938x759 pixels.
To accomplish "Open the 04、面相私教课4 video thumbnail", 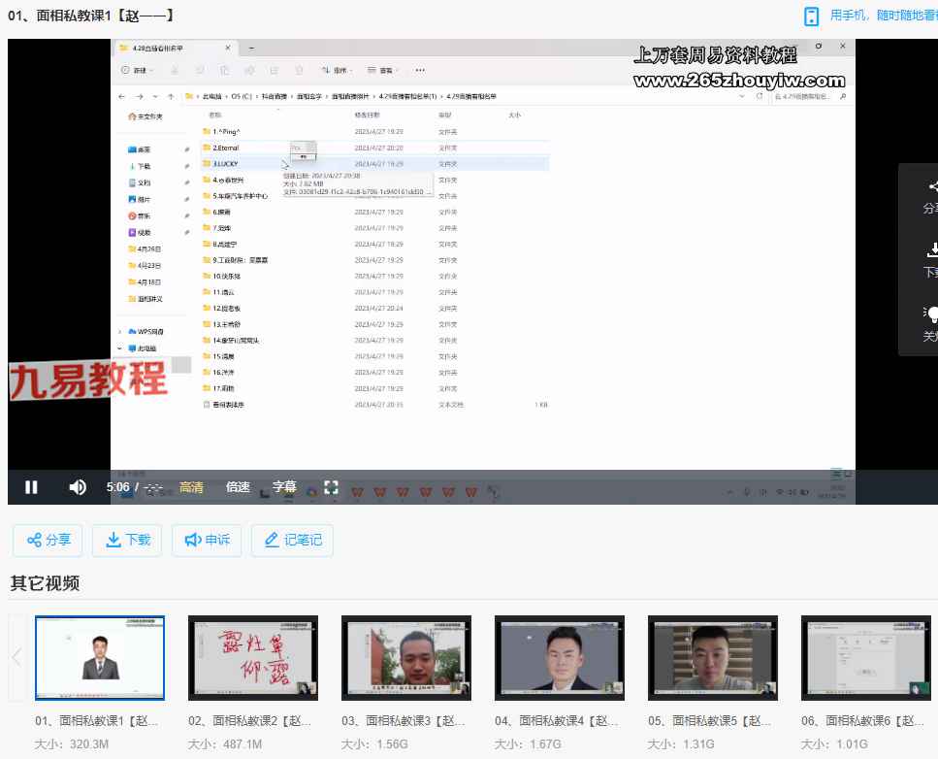I will click(x=559, y=657).
